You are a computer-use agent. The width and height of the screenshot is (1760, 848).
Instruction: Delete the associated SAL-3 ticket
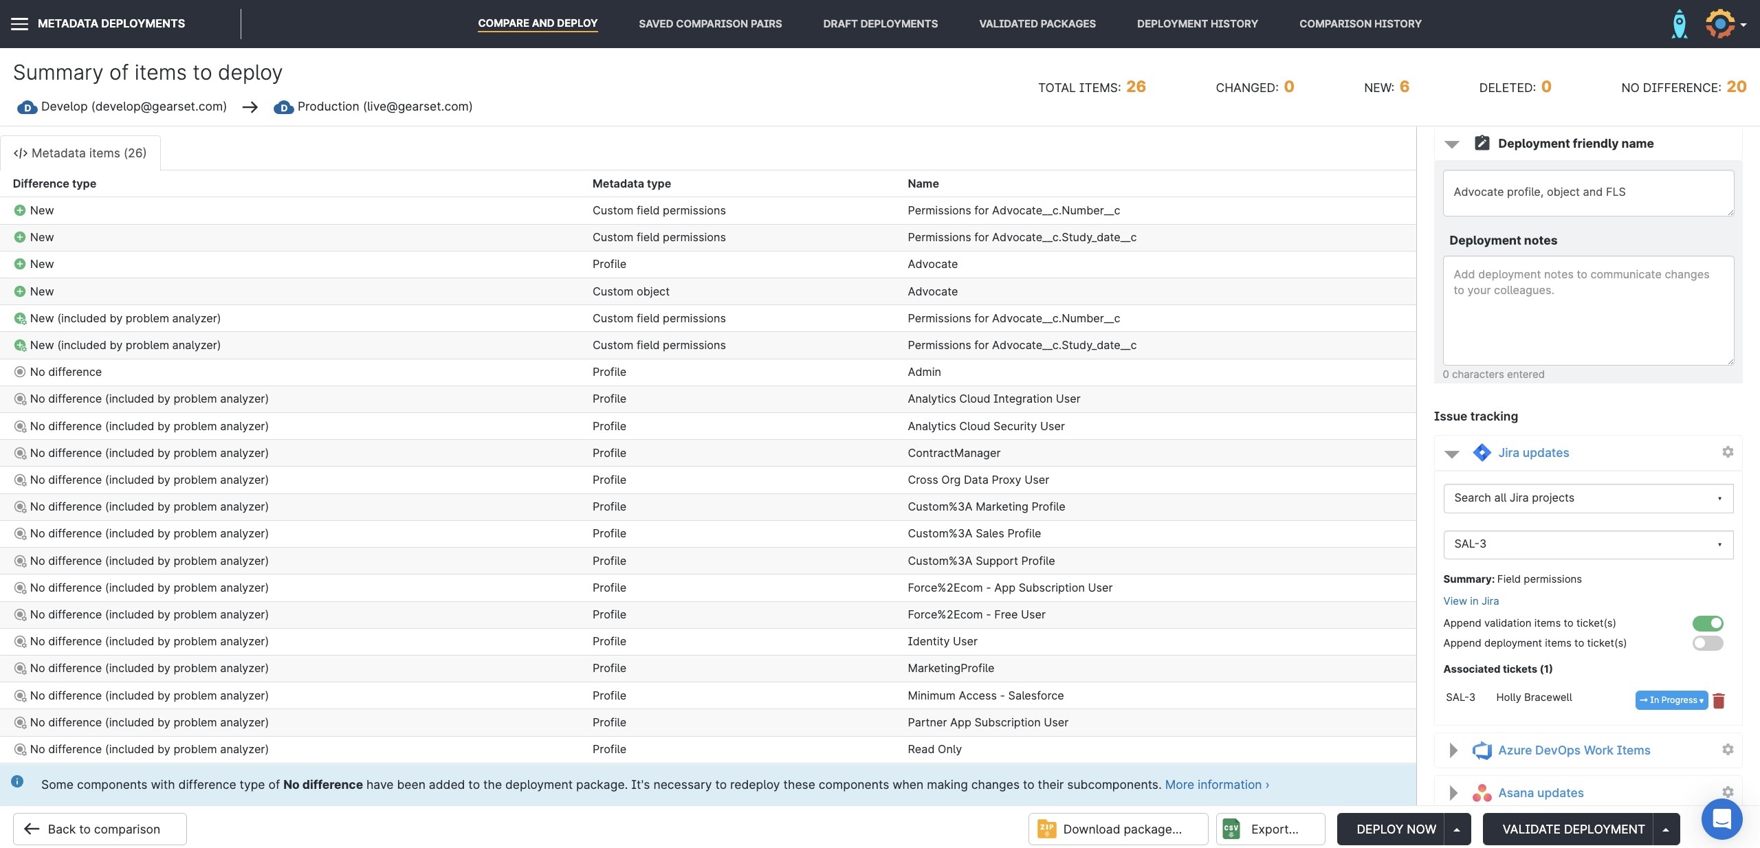tap(1719, 700)
